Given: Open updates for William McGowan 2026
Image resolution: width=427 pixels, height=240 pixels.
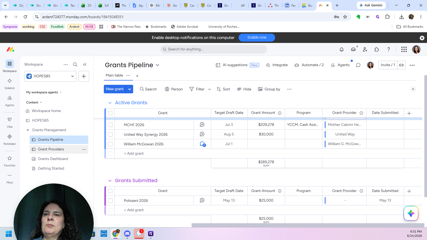Looking at the screenshot, I should tap(203, 144).
